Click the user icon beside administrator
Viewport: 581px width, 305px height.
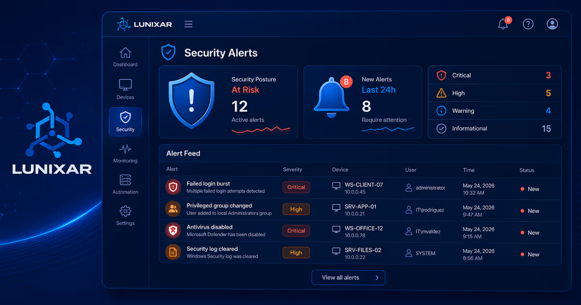pyautogui.click(x=409, y=188)
